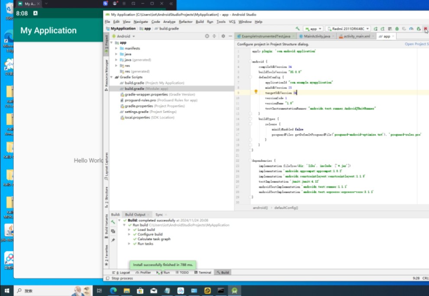
Task: Click the red Stop process button in toolbar
Action: [426, 29]
